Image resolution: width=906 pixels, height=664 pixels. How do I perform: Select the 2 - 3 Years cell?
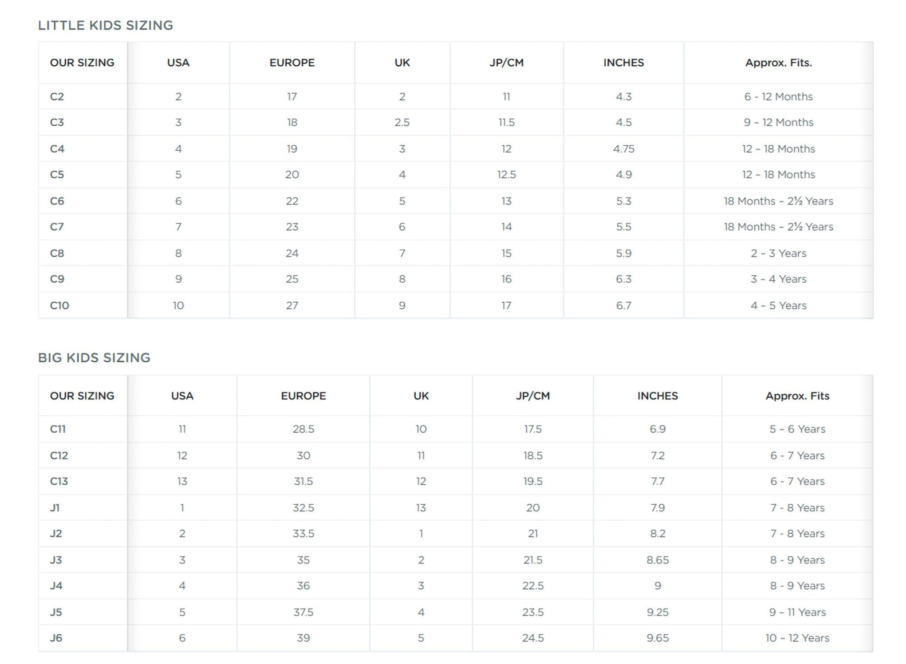778,253
